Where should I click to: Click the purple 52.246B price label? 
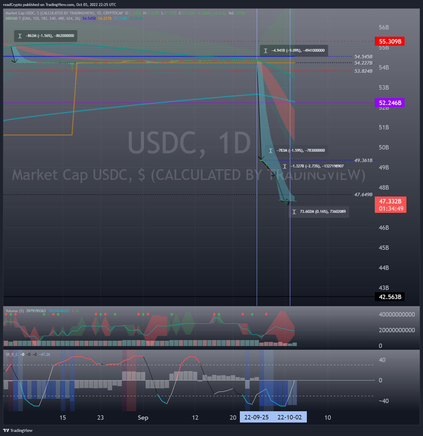pos(390,103)
